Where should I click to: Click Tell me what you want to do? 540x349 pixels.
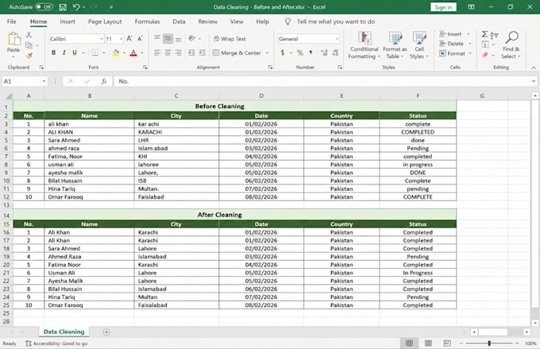point(336,21)
